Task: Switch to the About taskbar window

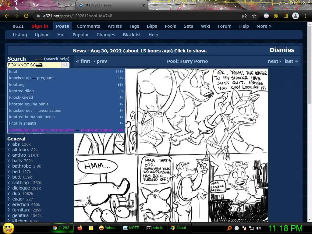Action: [180, 228]
